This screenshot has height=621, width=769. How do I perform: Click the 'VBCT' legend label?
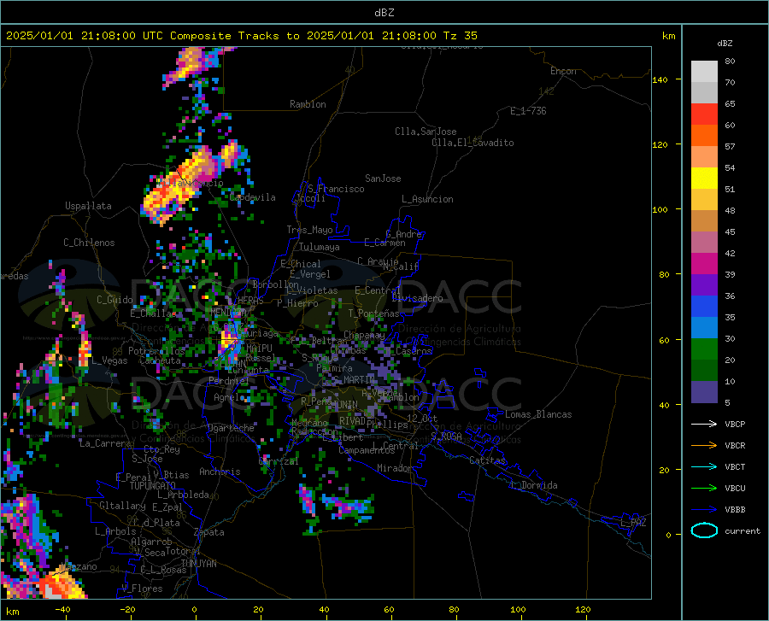point(735,466)
